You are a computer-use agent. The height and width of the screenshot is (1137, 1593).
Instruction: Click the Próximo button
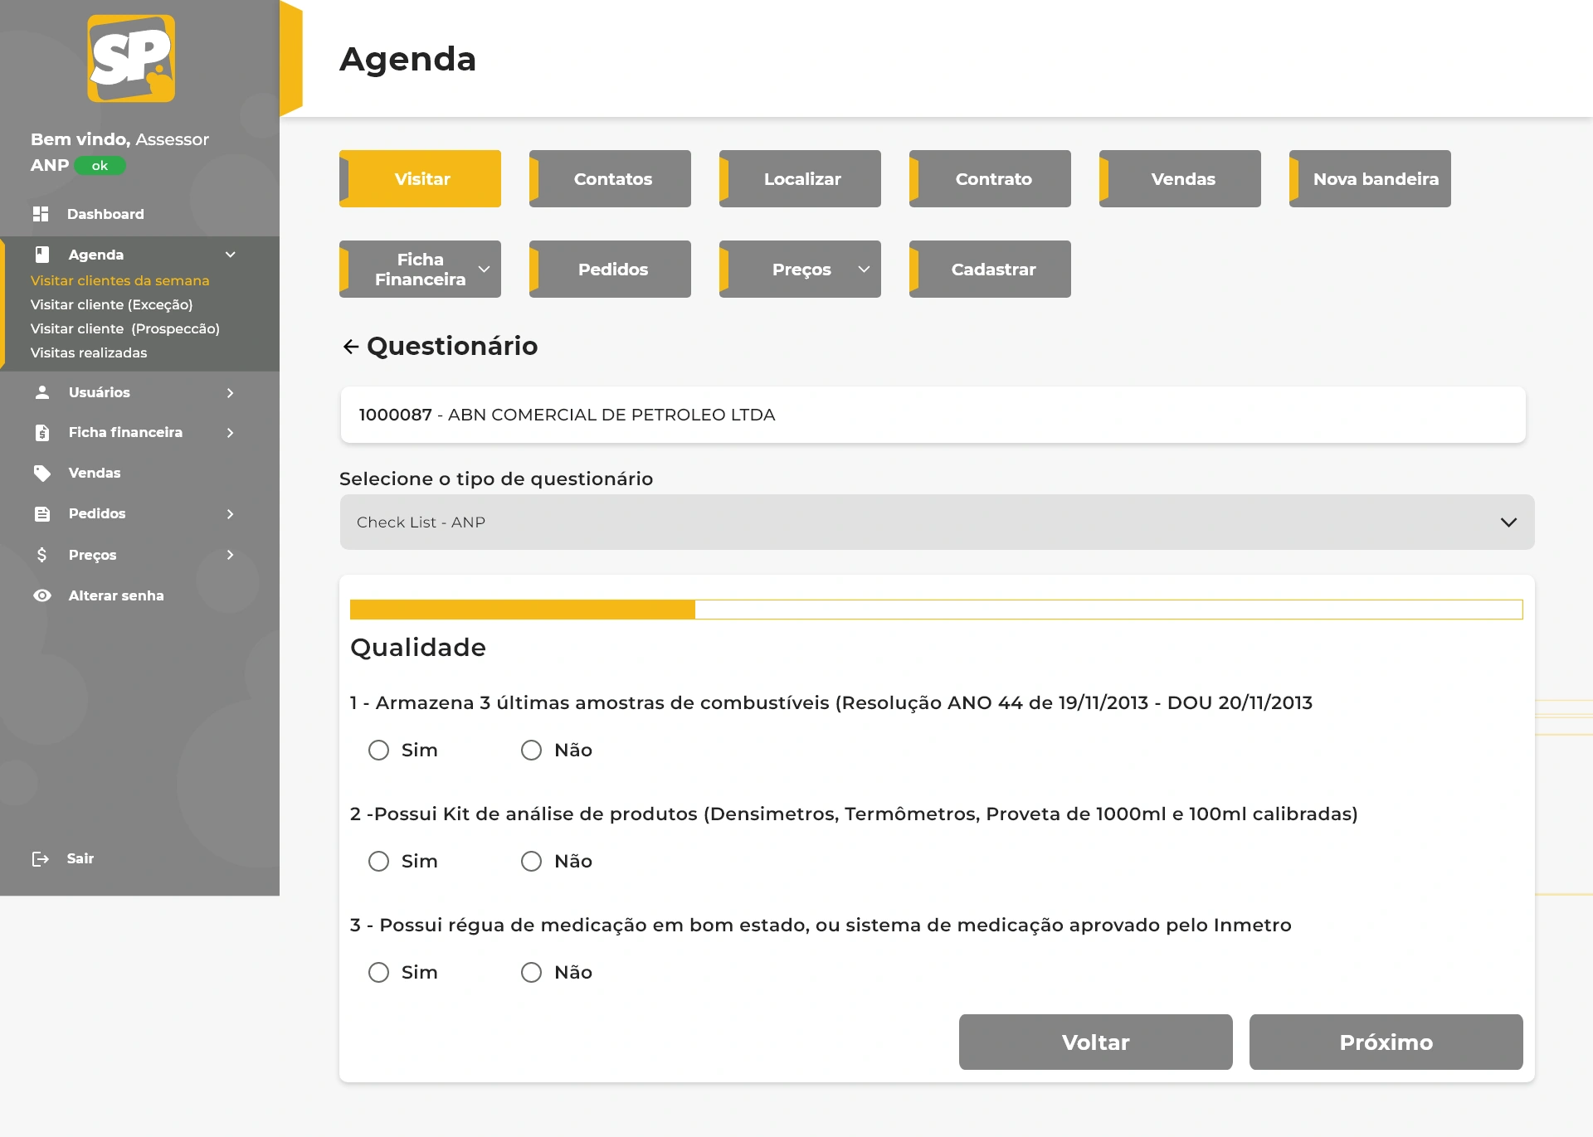(1386, 1042)
